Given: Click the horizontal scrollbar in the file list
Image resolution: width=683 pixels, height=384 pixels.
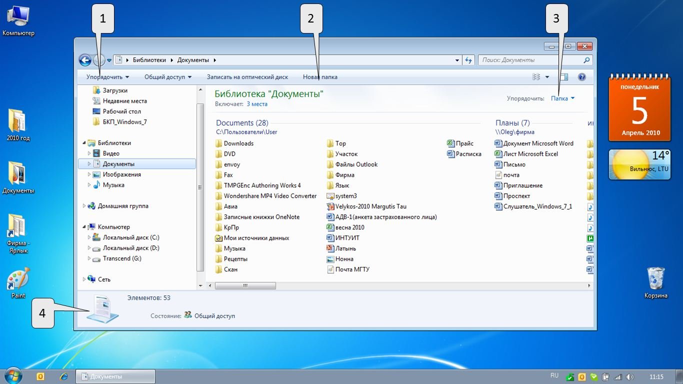Looking at the screenshot, I should (245, 285).
